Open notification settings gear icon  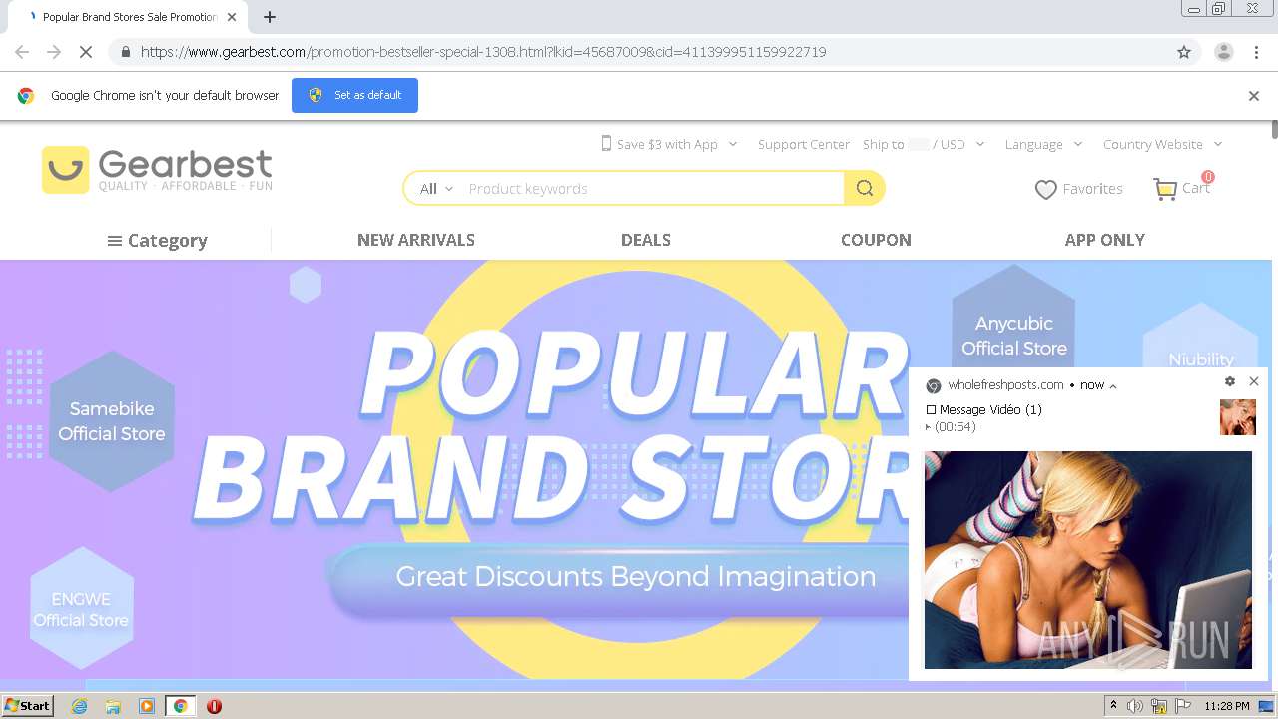pyautogui.click(x=1230, y=381)
